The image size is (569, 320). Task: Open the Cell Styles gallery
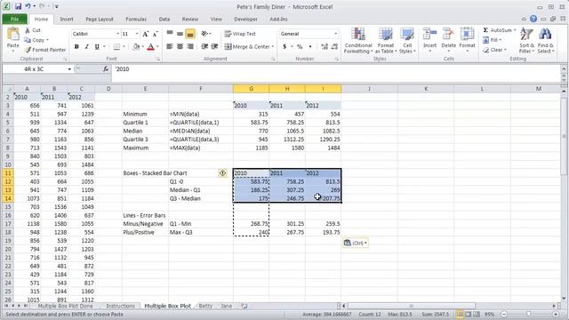point(407,41)
